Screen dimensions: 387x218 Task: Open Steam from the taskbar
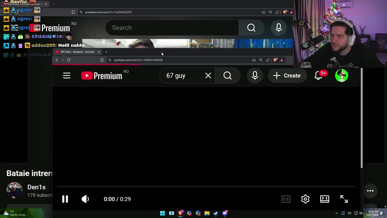[x=216, y=213]
